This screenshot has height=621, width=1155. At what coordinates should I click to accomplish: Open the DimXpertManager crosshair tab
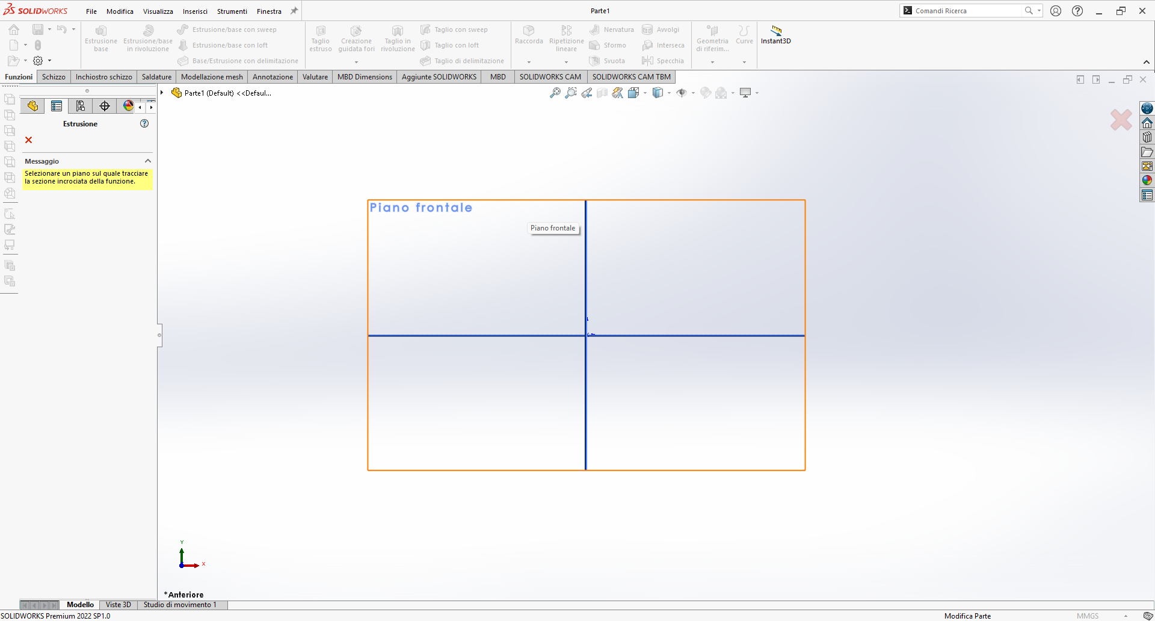pos(105,107)
